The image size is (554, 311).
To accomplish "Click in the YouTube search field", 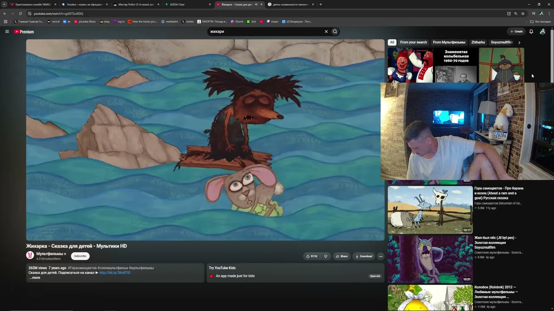I will pyautogui.click(x=265, y=32).
